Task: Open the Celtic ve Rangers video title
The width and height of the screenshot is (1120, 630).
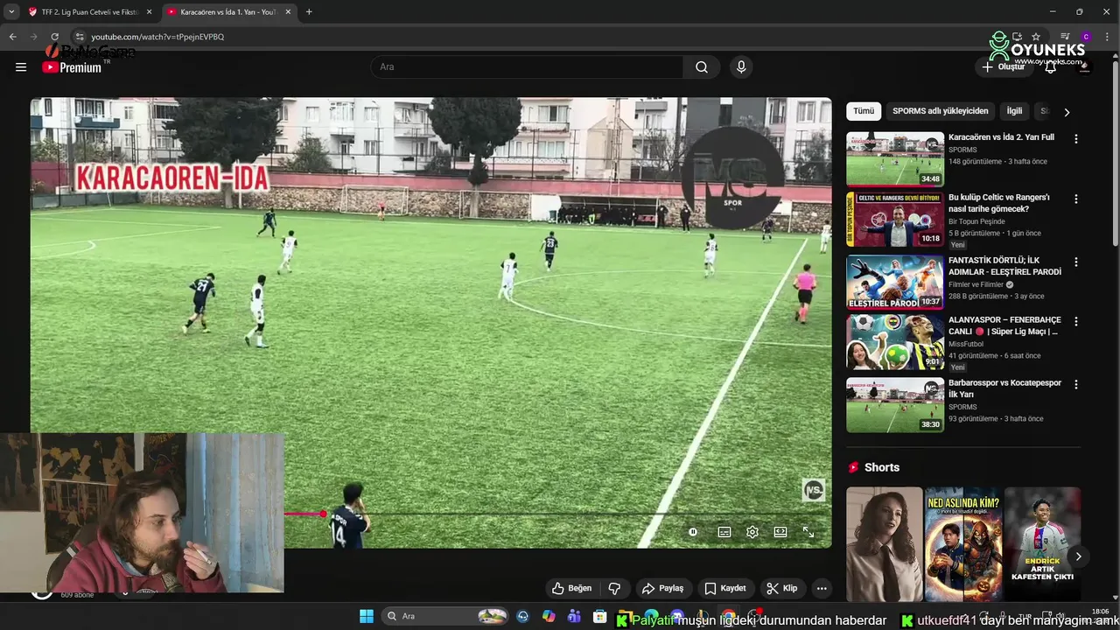Action: pos(998,203)
